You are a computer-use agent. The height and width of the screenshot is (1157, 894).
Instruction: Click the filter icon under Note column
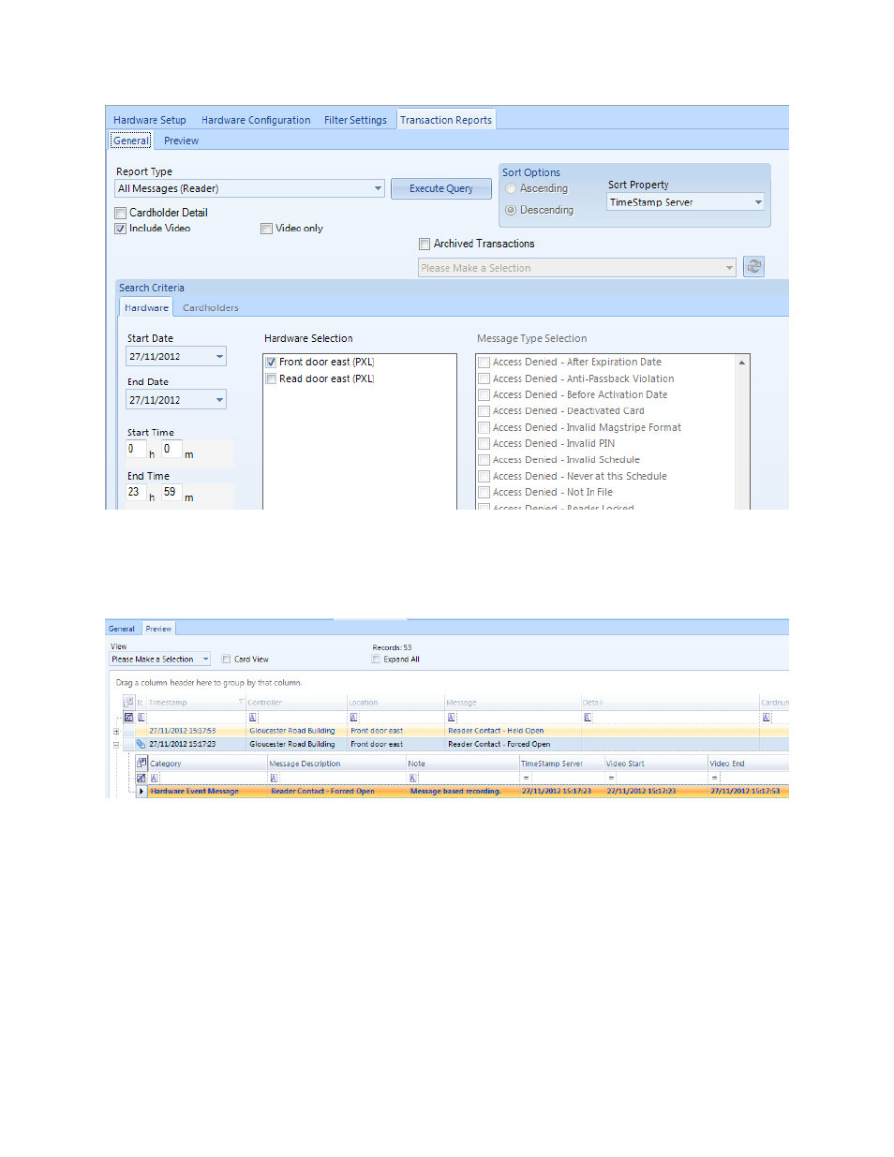click(x=412, y=779)
